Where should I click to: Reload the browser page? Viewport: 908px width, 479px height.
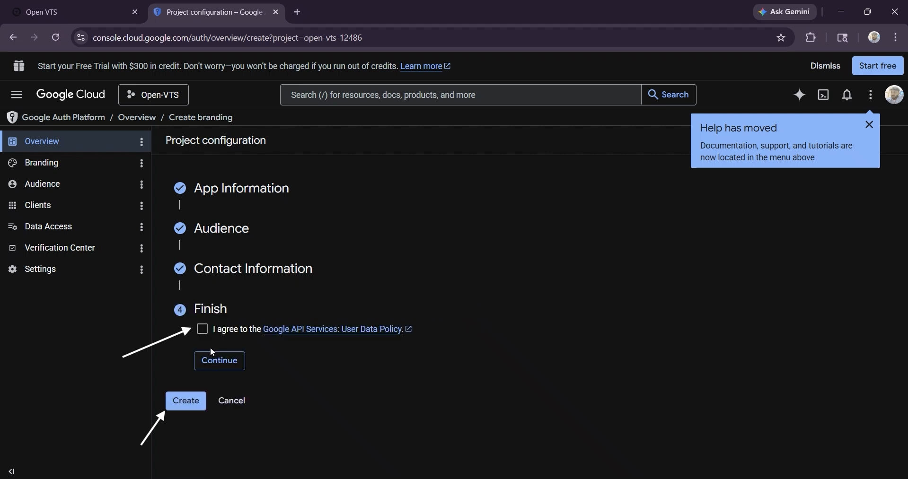coord(56,37)
